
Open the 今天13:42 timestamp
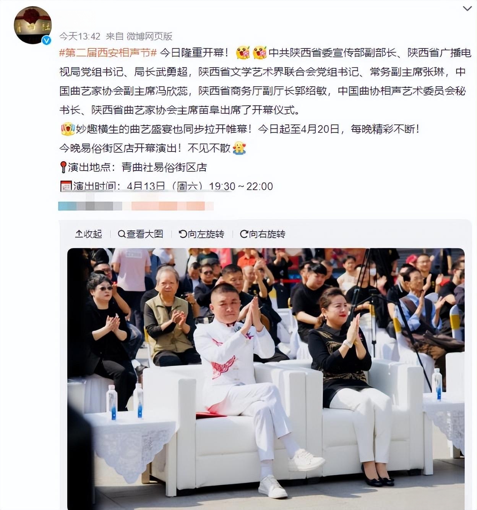[x=79, y=36]
